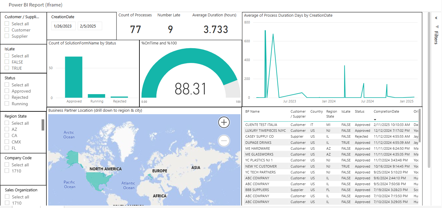Screen dimensions: 442x208
Task: Sort table by Status column header
Action: 359,111
